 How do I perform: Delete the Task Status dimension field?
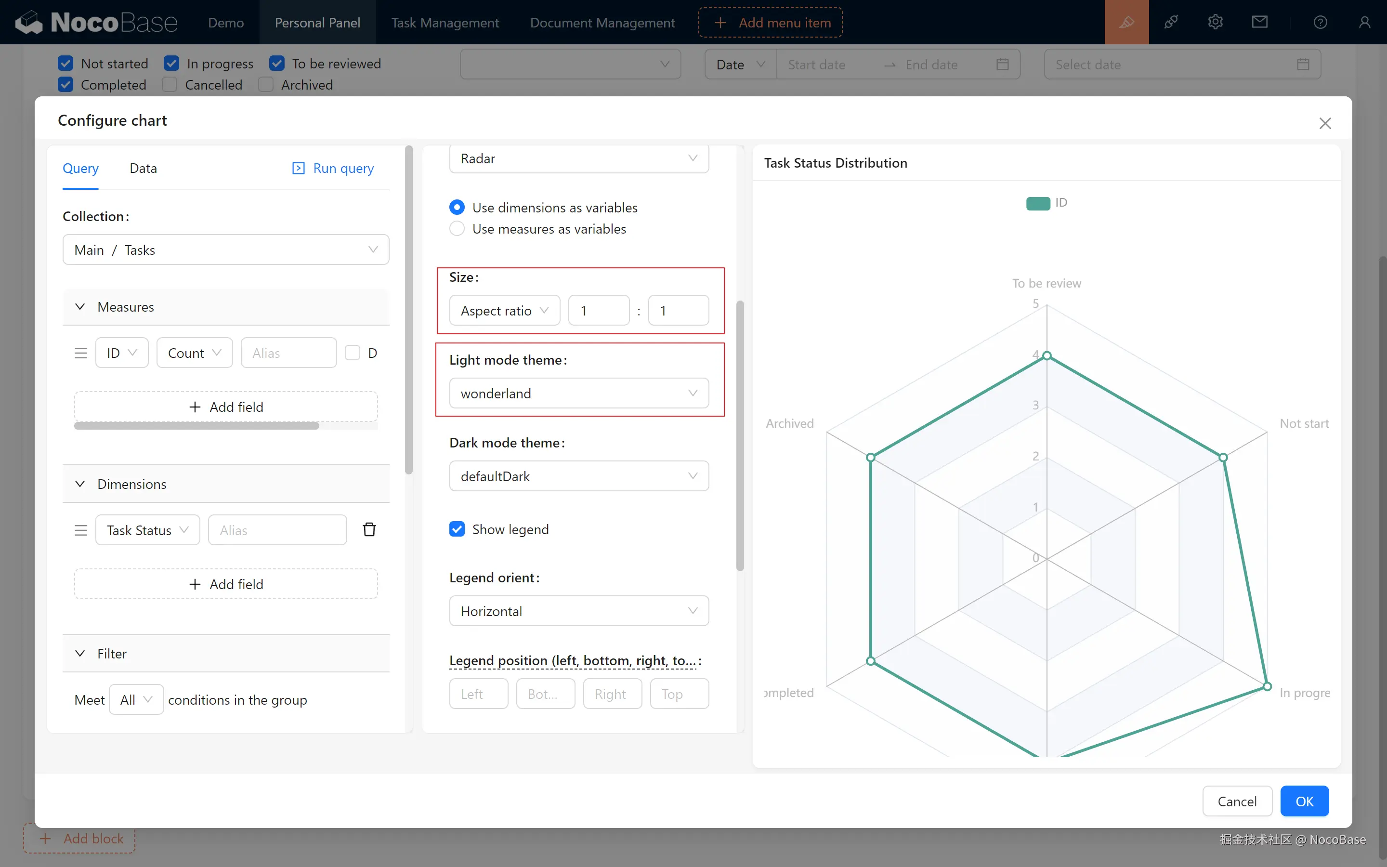pyautogui.click(x=369, y=529)
